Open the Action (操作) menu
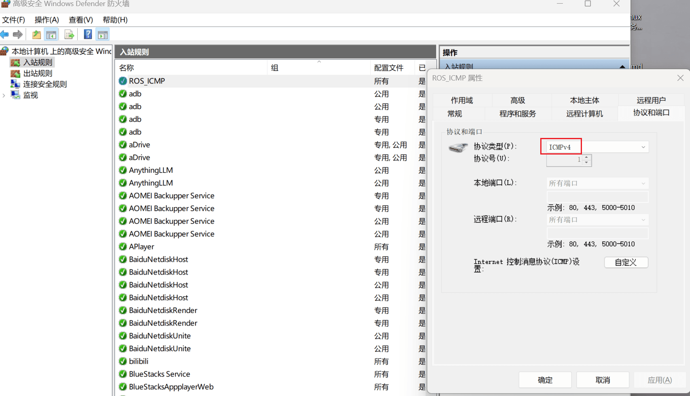Image resolution: width=690 pixels, height=396 pixels. click(x=47, y=20)
